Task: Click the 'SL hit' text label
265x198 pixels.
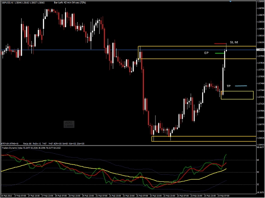Action: point(234,42)
